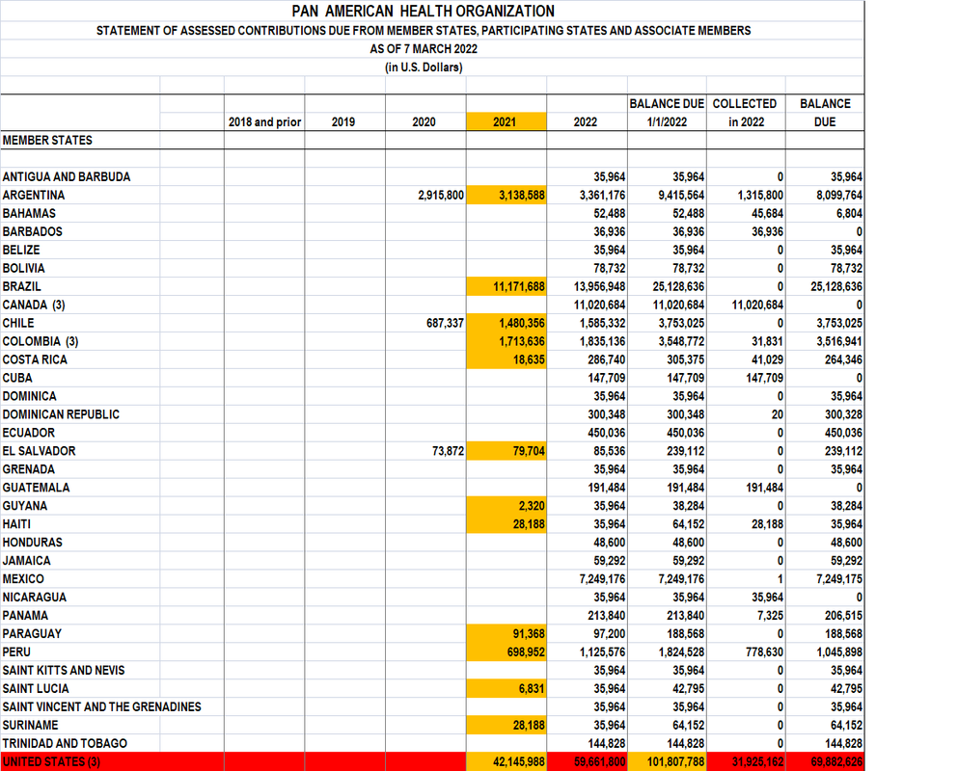Select Peru's collected value 778,630
The width and height of the screenshot is (958, 771).
coord(764,653)
